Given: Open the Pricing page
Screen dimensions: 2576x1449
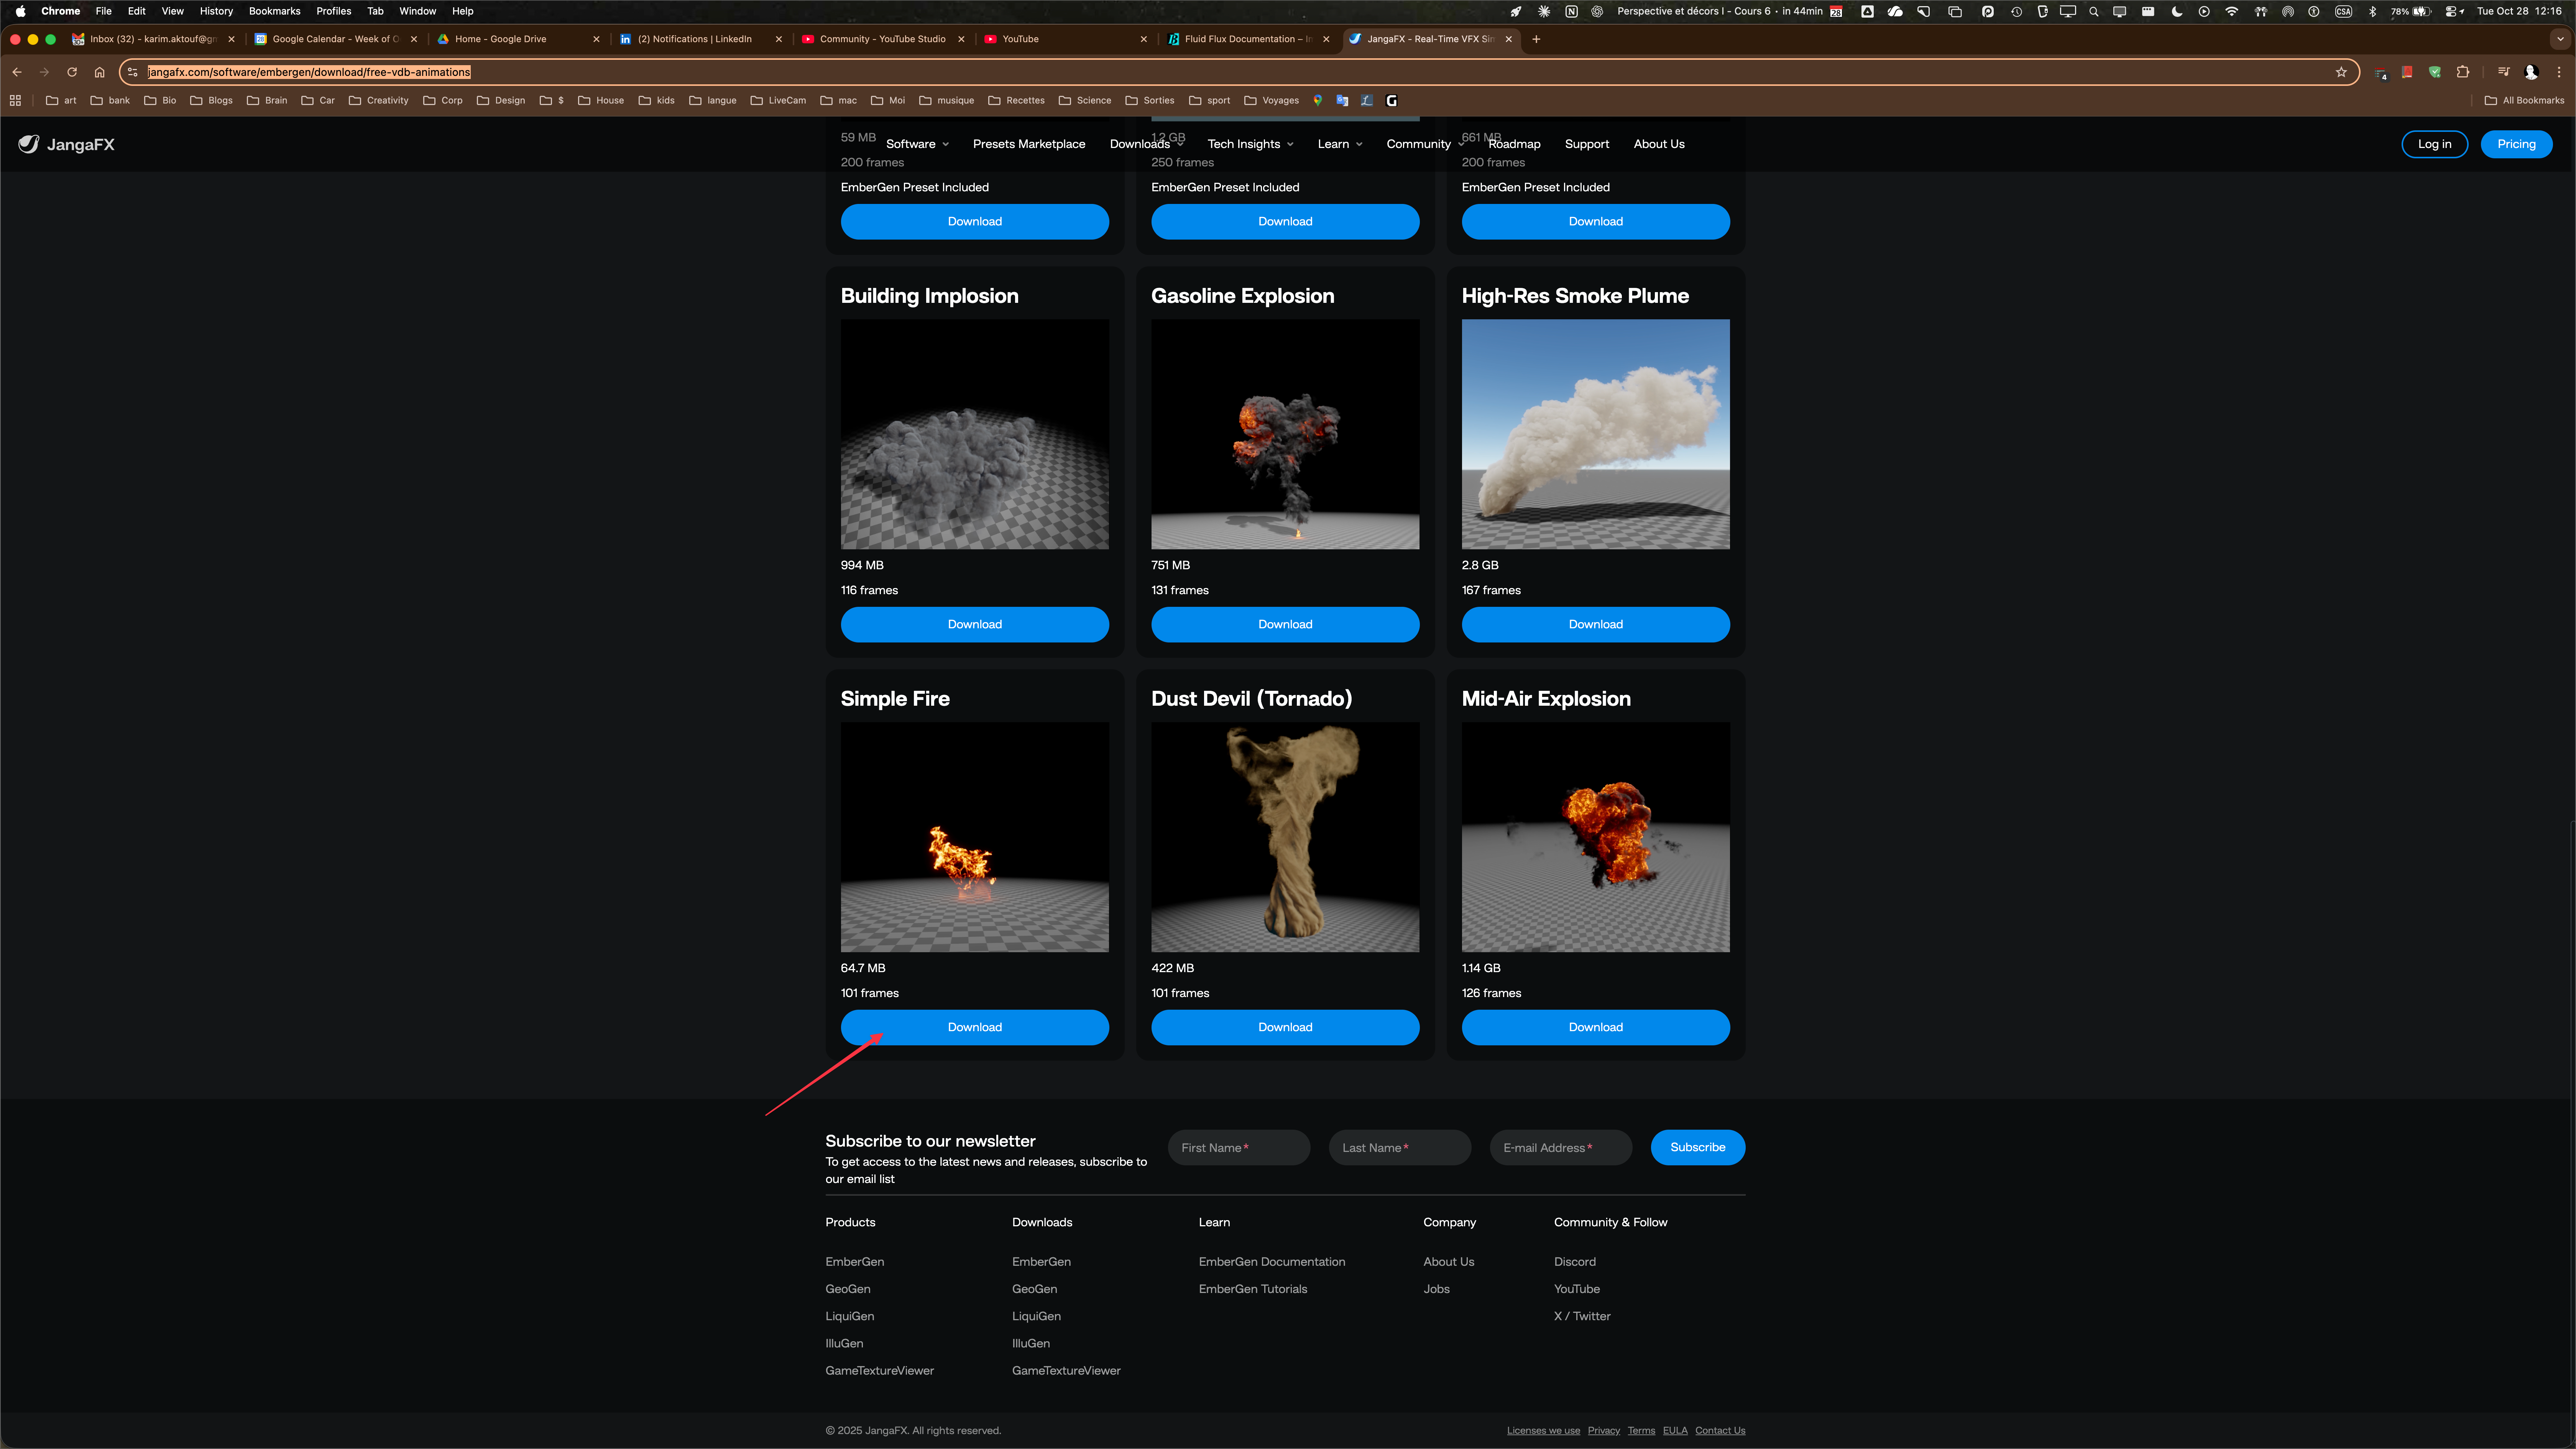Looking at the screenshot, I should click(2516, 144).
